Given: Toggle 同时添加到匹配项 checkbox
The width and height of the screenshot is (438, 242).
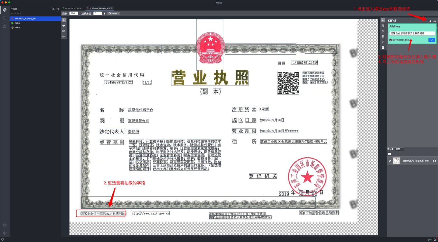Looking at the screenshot, I should coord(391,40).
